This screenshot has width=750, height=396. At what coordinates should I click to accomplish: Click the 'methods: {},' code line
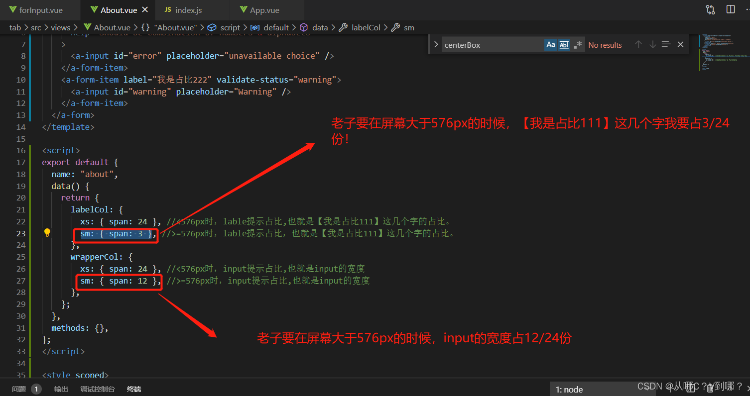80,328
